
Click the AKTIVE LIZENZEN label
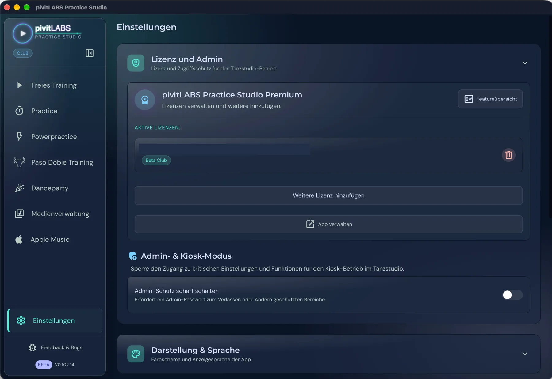(157, 128)
